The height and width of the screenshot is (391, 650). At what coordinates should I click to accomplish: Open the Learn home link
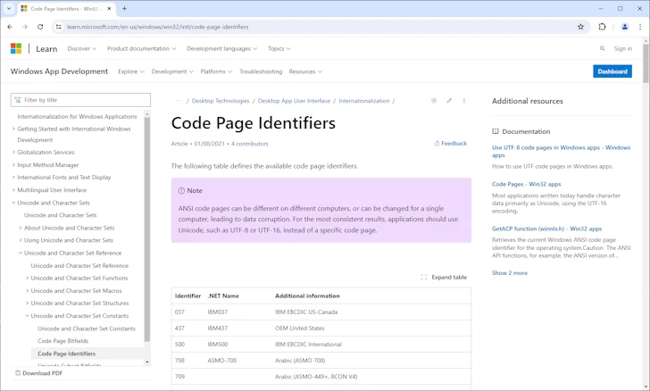tap(46, 49)
